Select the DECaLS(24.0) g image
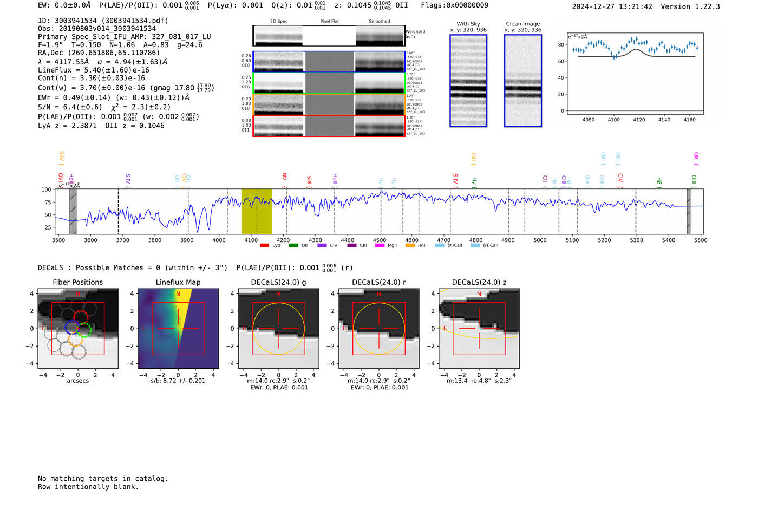The height and width of the screenshot is (516, 758). click(x=278, y=328)
